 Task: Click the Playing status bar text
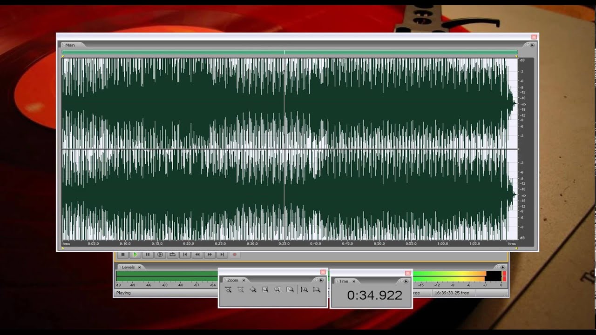123,293
